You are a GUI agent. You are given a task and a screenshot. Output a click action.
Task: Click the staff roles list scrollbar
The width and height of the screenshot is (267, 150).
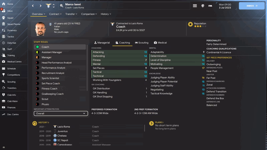point(87,68)
